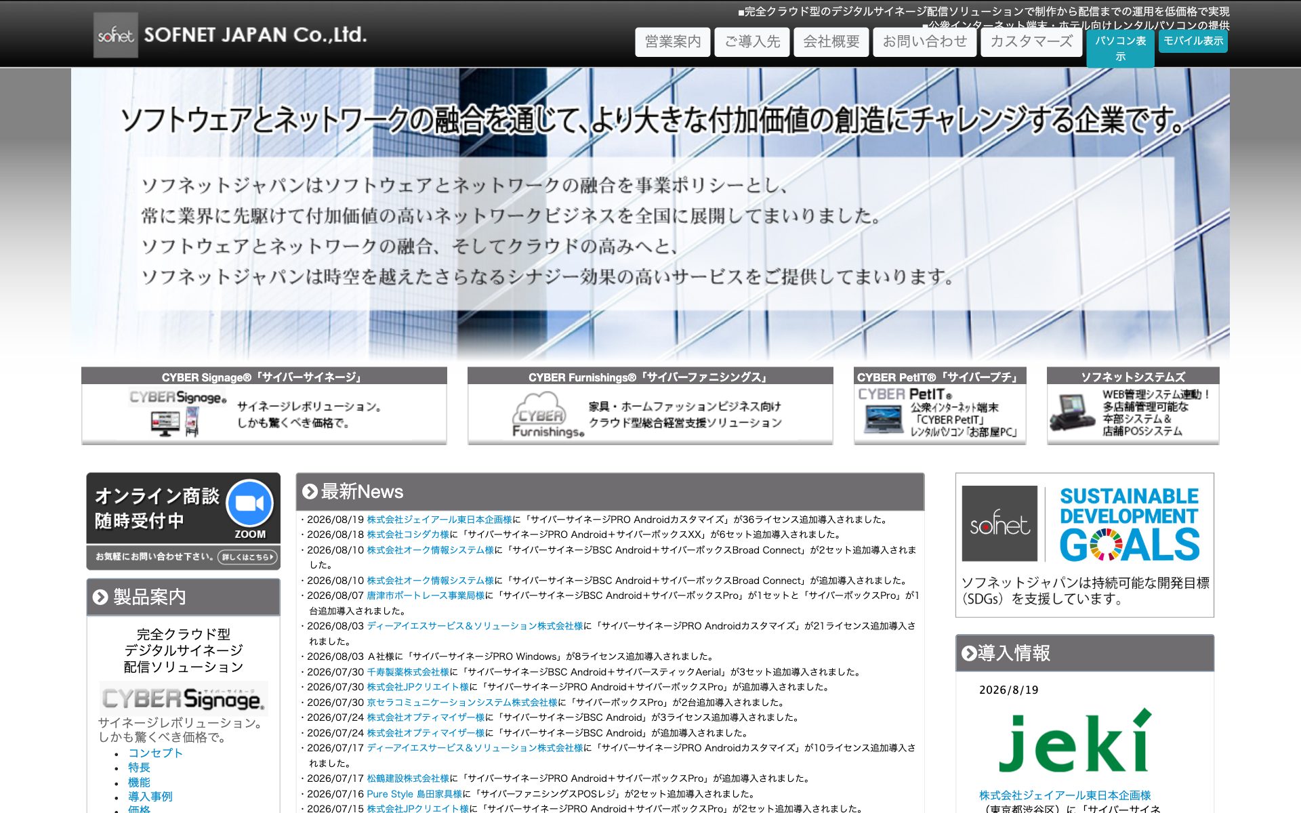Click the jeki logo in 導入情報 panel
Screen dimensions: 1301x813
point(1075,741)
